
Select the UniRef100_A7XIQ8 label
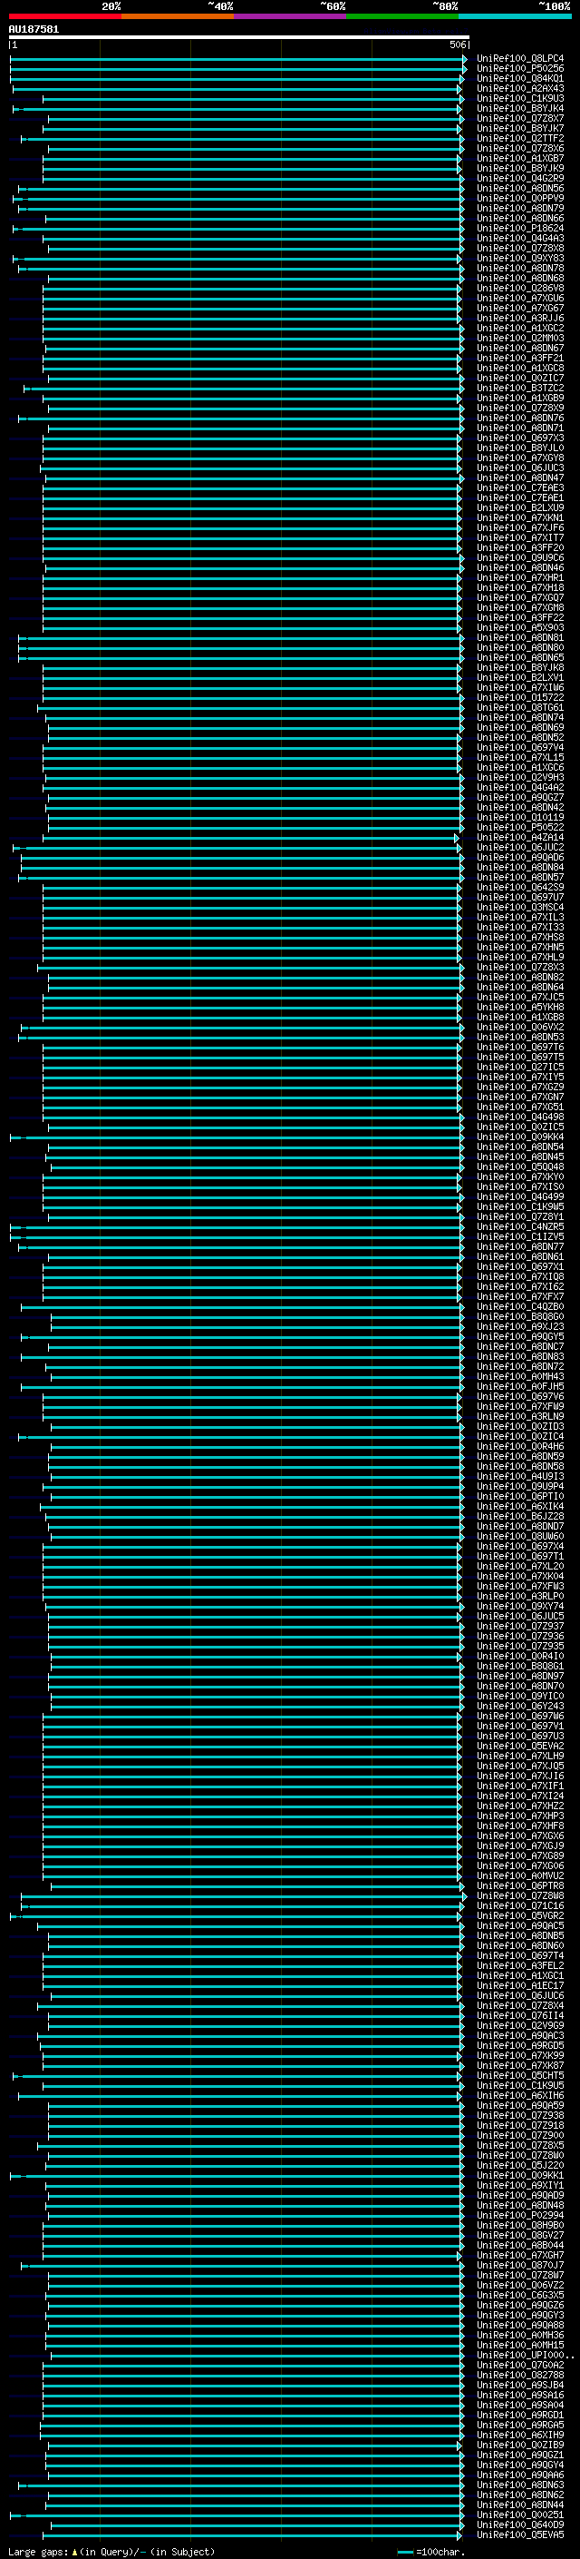pos(520,1276)
